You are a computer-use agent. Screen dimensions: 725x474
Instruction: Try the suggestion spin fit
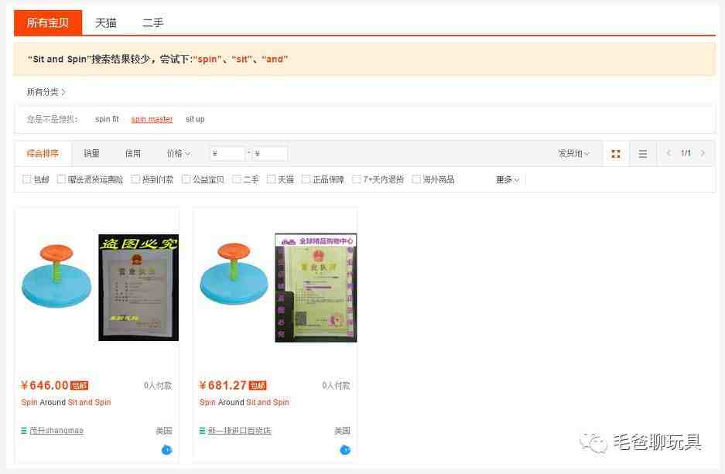[107, 119]
